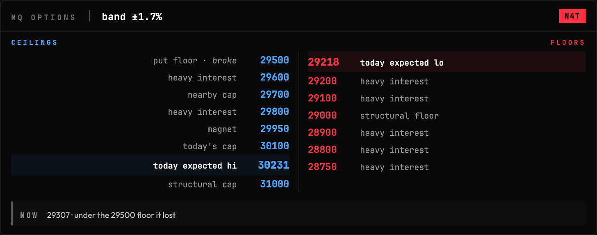
Task: Select the 28900 floor value
Action: (x=322, y=133)
